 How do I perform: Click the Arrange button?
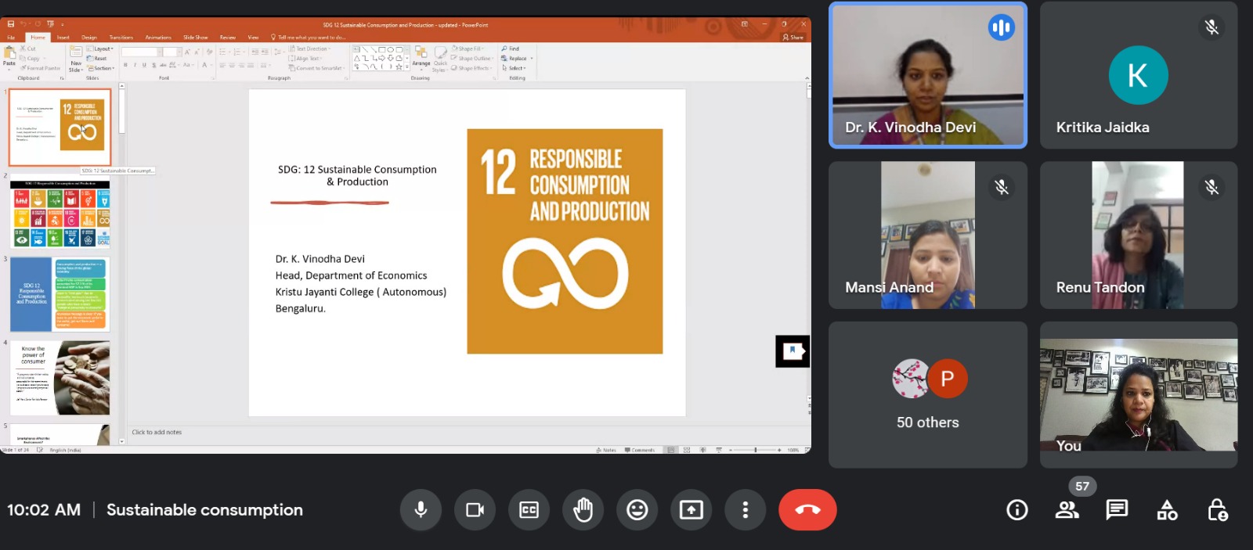tap(421, 56)
